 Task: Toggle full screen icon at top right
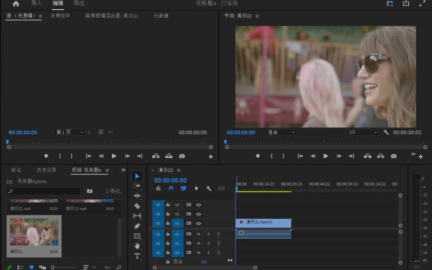tap(422, 4)
